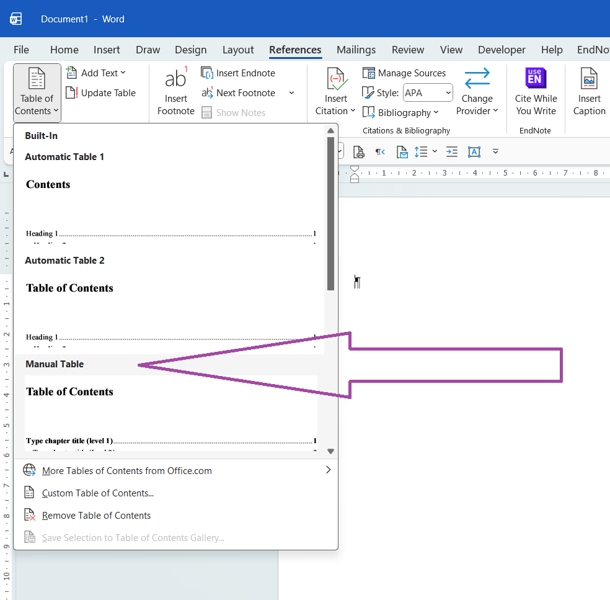Expand the Next Footnote dropdown arrow
This screenshot has height=600, width=610.
coord(291,92)
